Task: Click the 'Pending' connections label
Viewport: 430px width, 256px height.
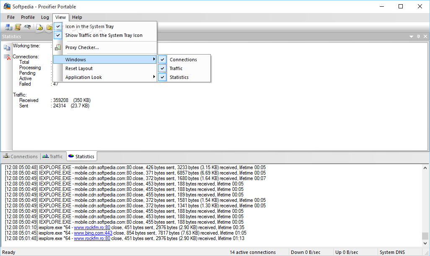Action: coord(27,73)
